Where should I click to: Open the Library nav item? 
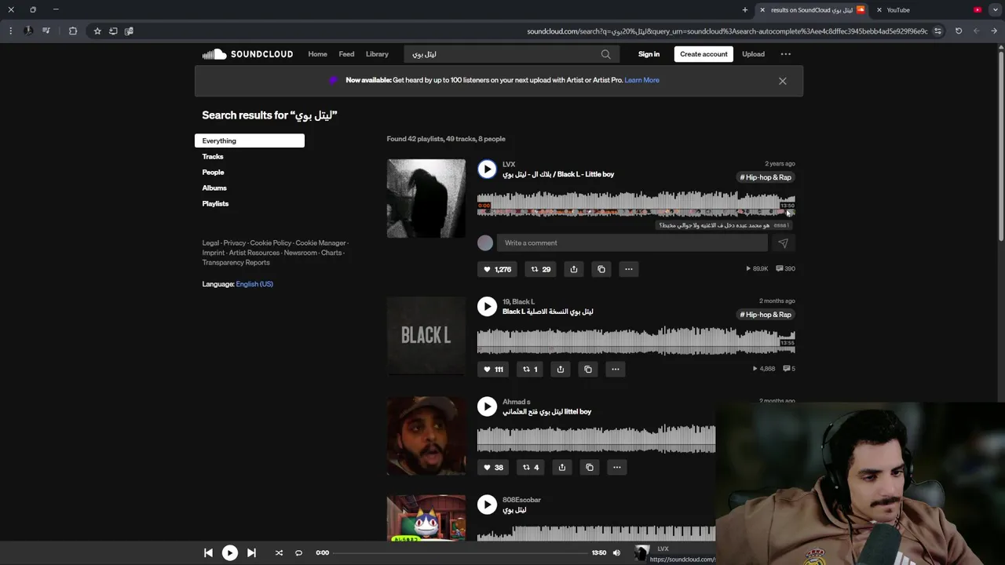click(377, 54)
